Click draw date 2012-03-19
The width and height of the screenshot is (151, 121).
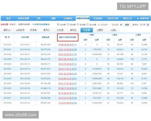coord(25,49)
